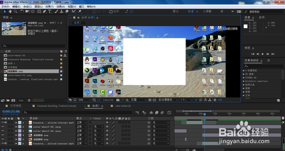Select the Eraser tool
285x151 pixels.
[x=67, y=11]
